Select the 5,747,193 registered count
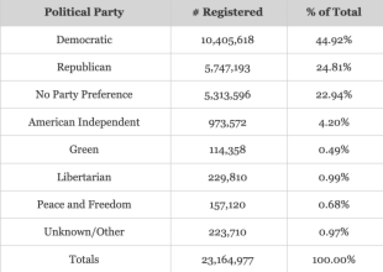This screenshot has height=272, width=383. coord(228,68)
